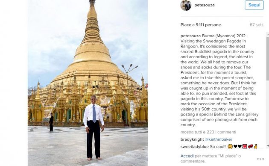Open the sweetladyblue commenter profile
This screenshot has width=269, height=166.
195,147
